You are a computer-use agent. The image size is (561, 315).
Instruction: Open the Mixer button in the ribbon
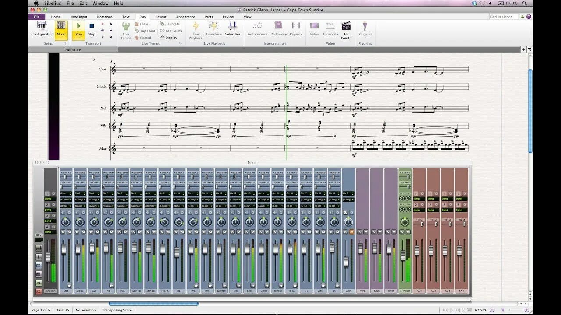61,28
